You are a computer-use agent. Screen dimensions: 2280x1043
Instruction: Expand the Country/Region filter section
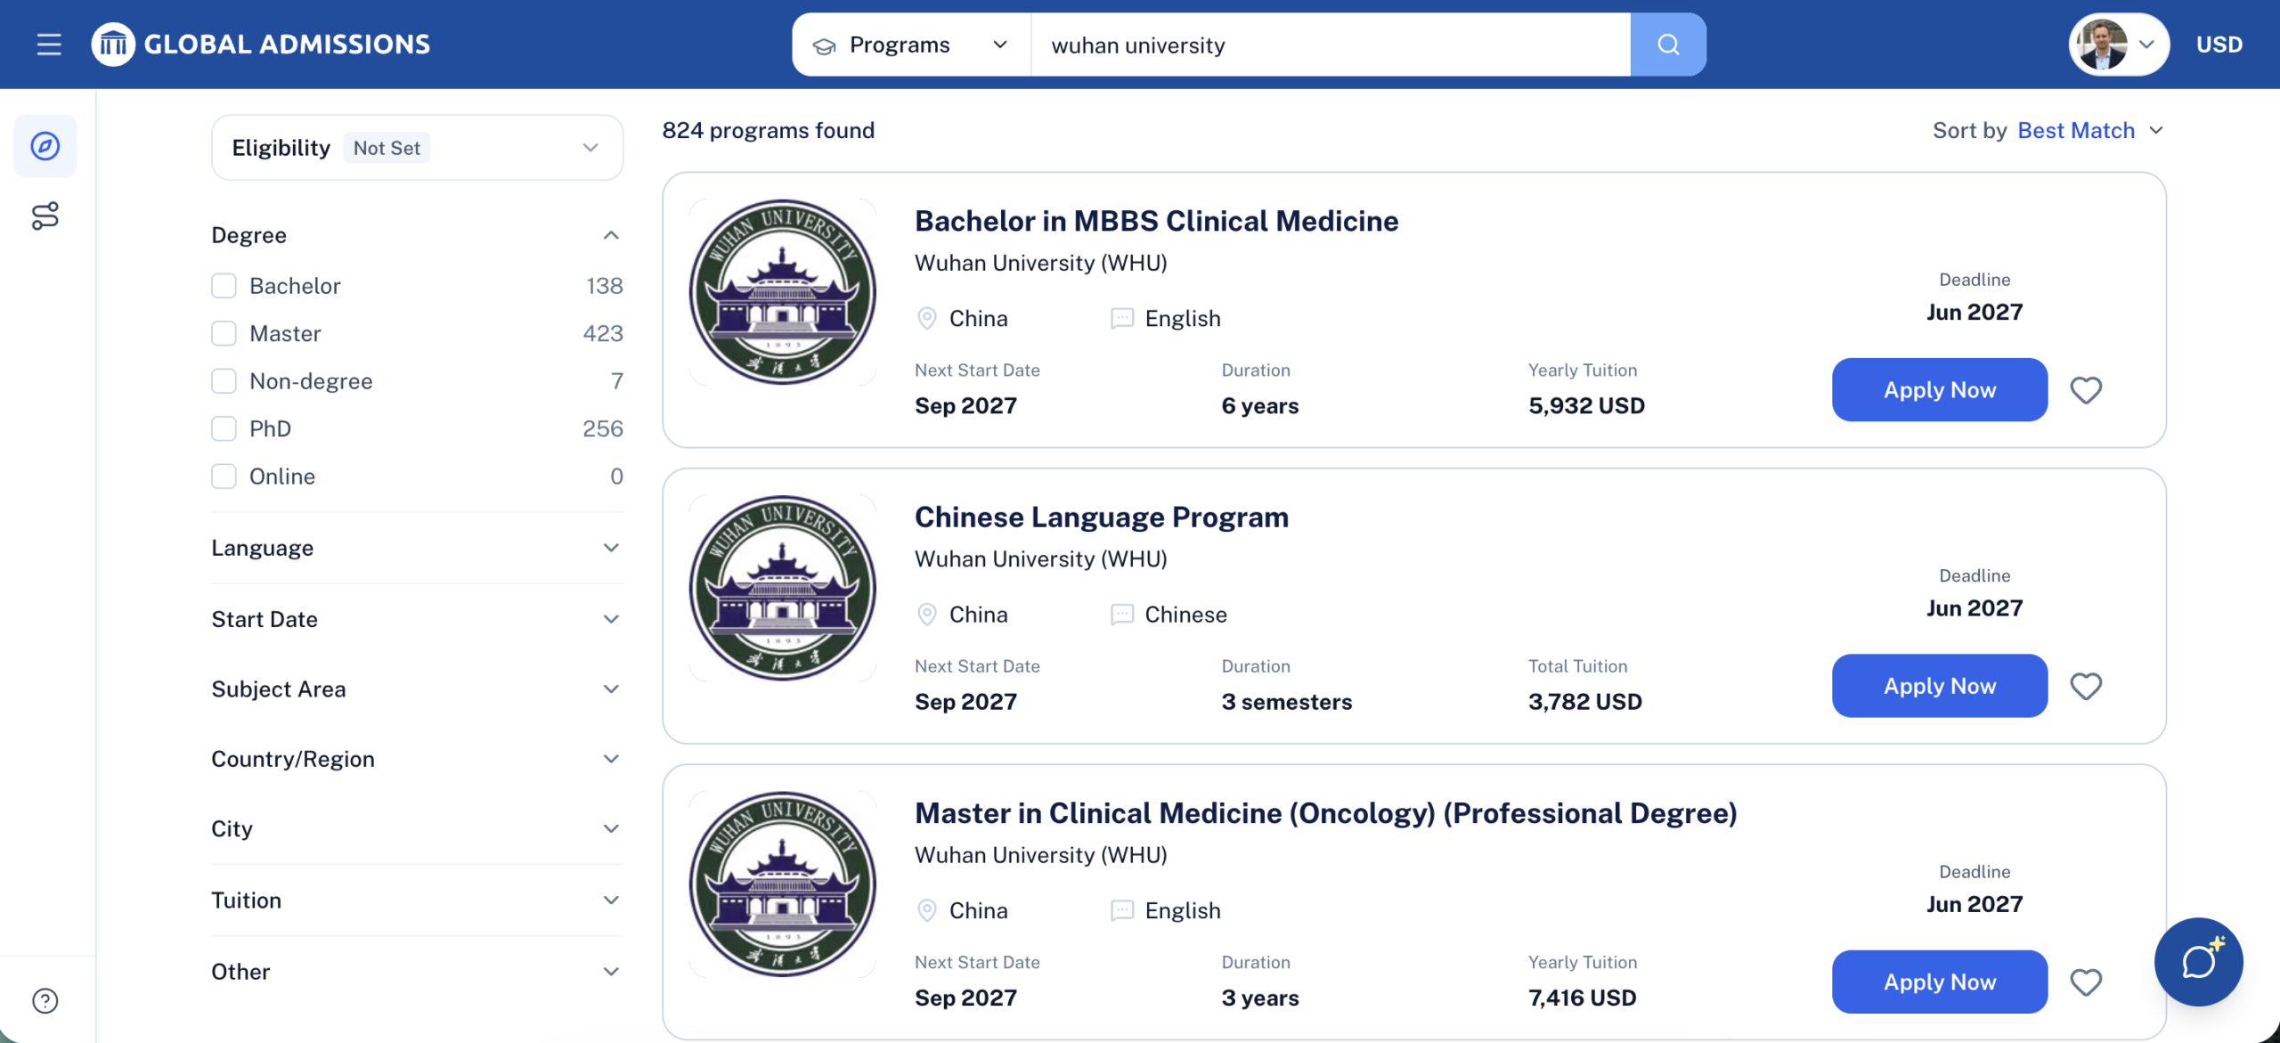[417, 759]
